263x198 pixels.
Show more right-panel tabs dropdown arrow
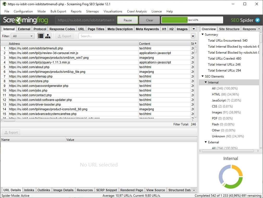pyautogui.click(x=259, y=29)
